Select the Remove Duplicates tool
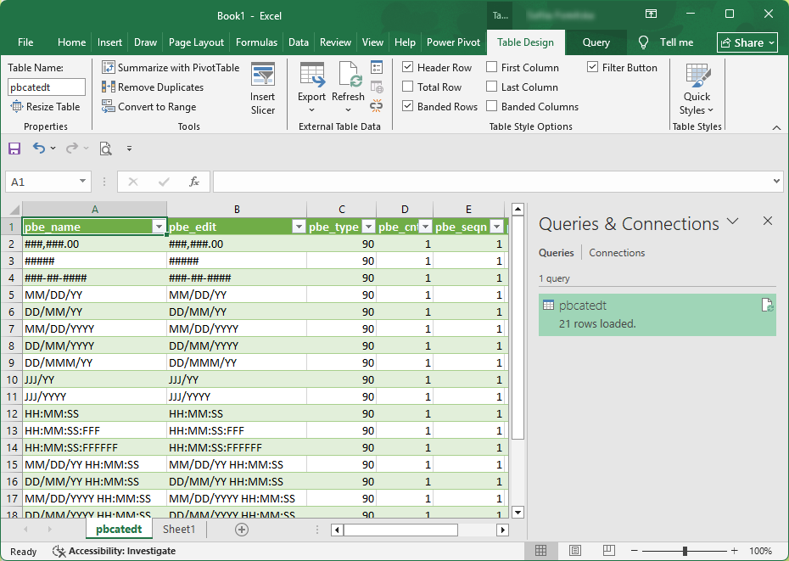 click(x=108, y=87)
